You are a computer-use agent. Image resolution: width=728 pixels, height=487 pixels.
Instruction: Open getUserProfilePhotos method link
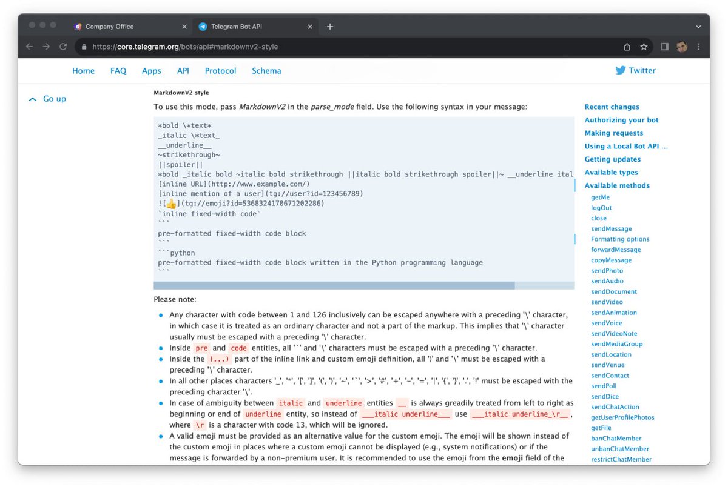click(623, 417)
